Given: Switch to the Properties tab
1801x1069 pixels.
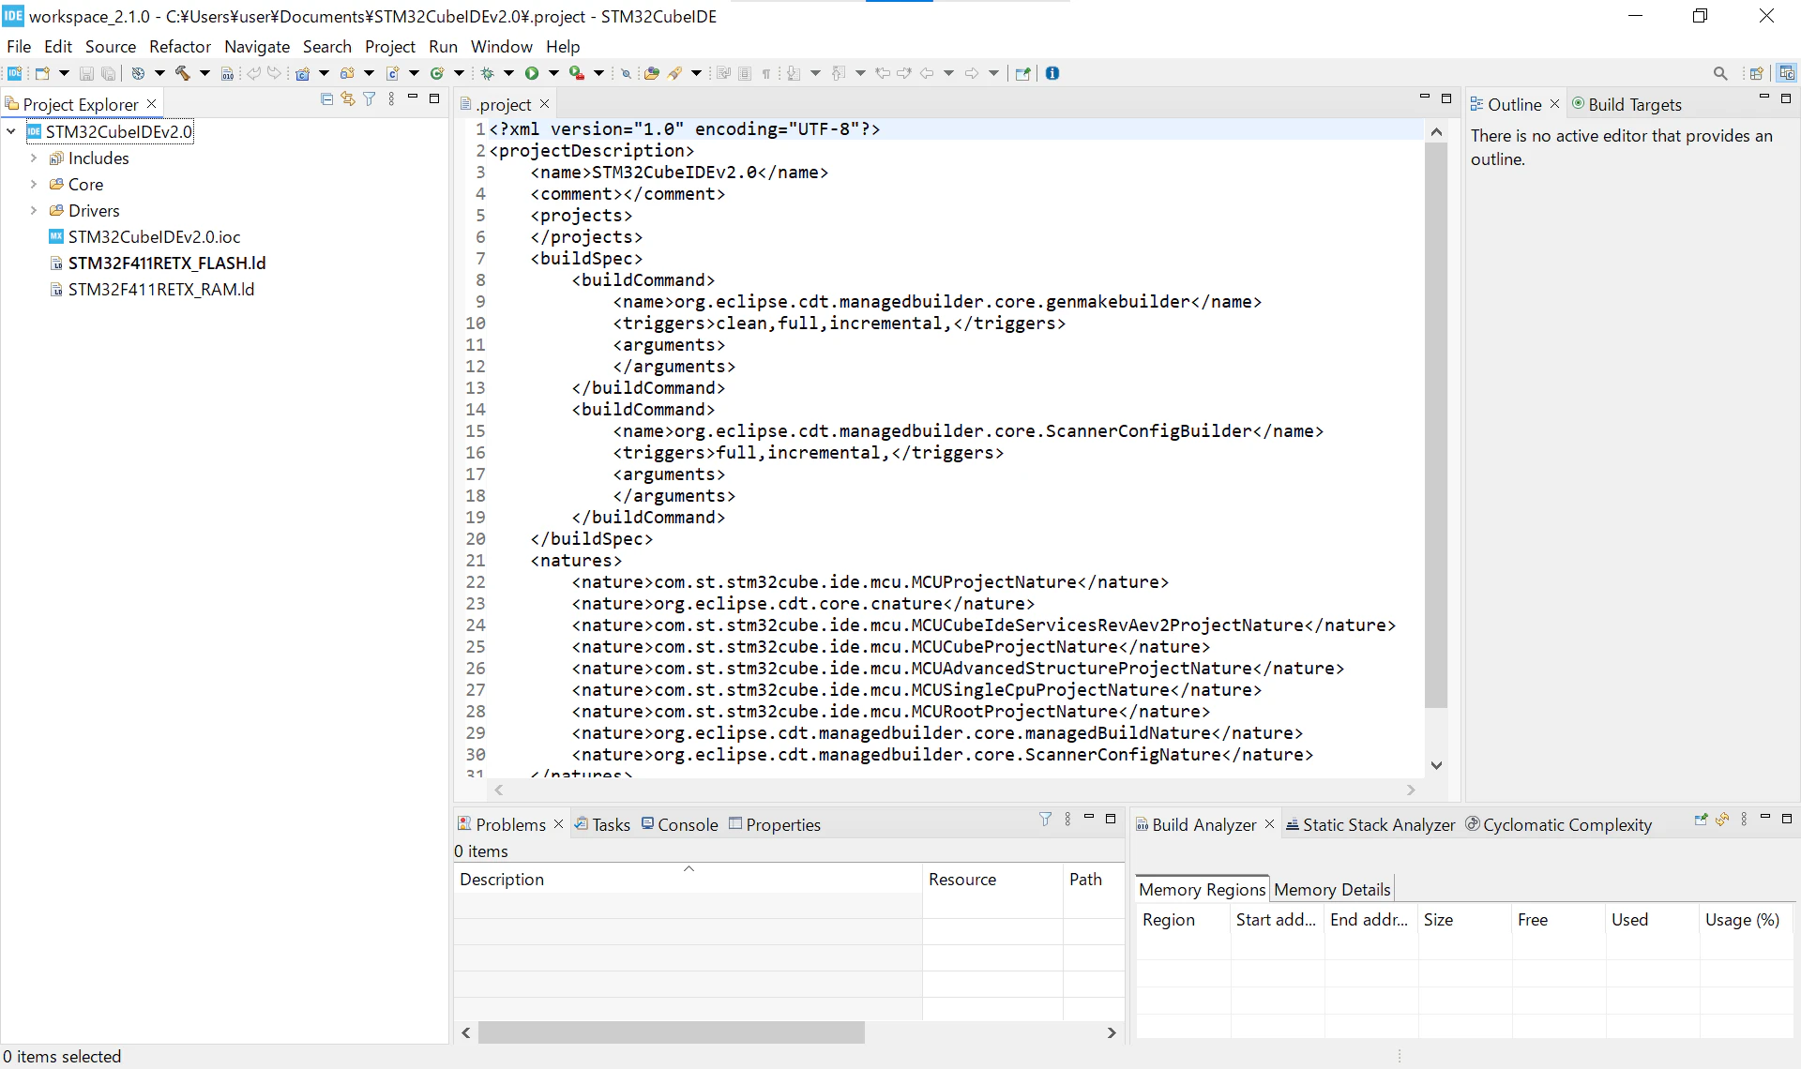Looking at the screenshot, I should tap(775, 824).
